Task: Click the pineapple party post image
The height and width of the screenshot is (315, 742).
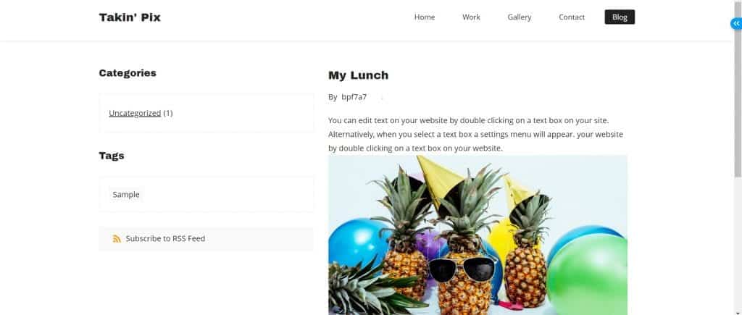Action: (478, 235)
